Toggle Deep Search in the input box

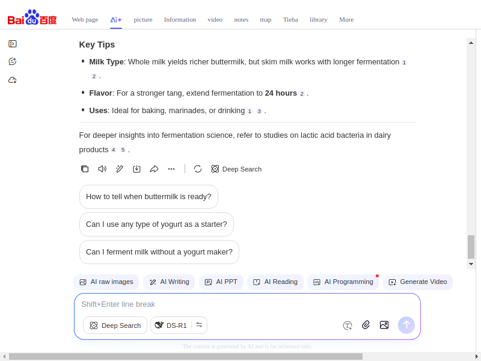pyautogui.click(x=115, y=326)
